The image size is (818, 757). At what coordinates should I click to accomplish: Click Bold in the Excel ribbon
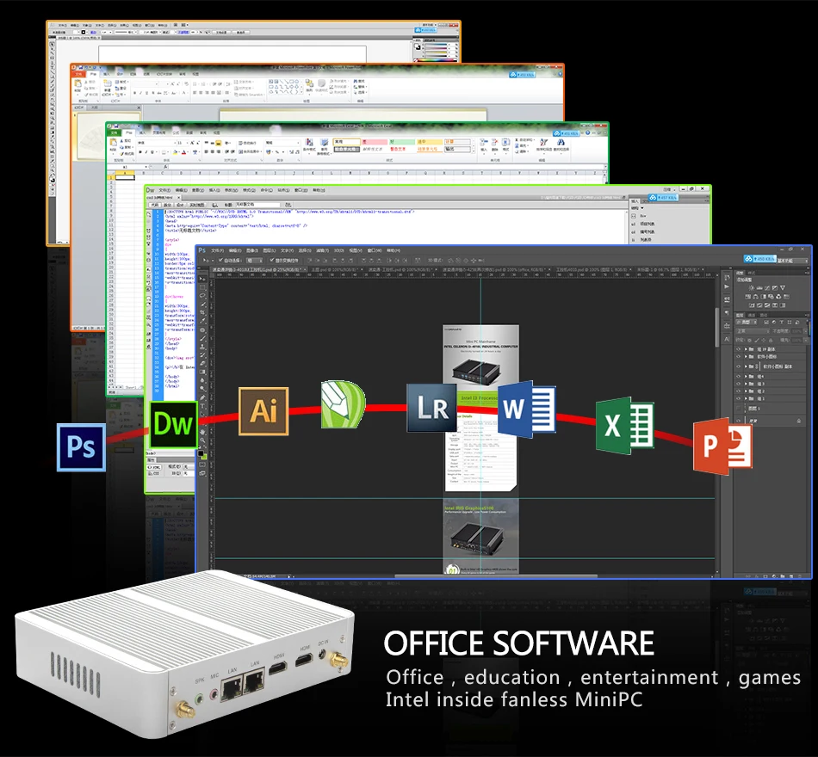tap(140, 152)
